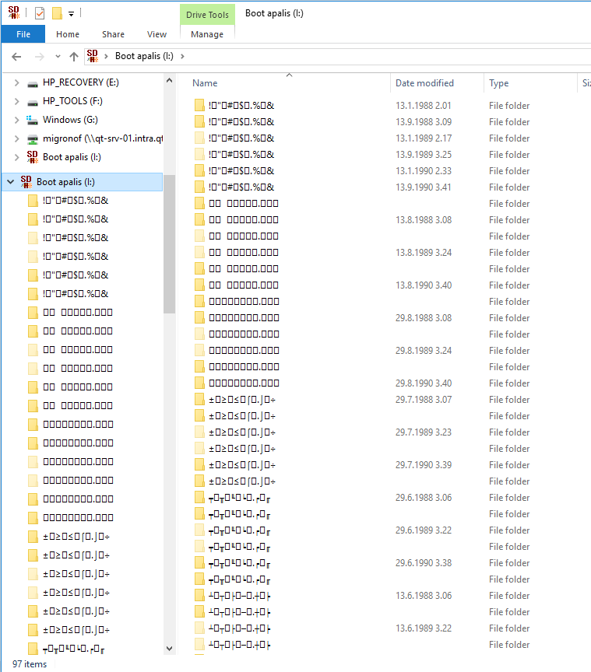
Task: Click the Back navigation arrow
Action: [x=16, y=56]
